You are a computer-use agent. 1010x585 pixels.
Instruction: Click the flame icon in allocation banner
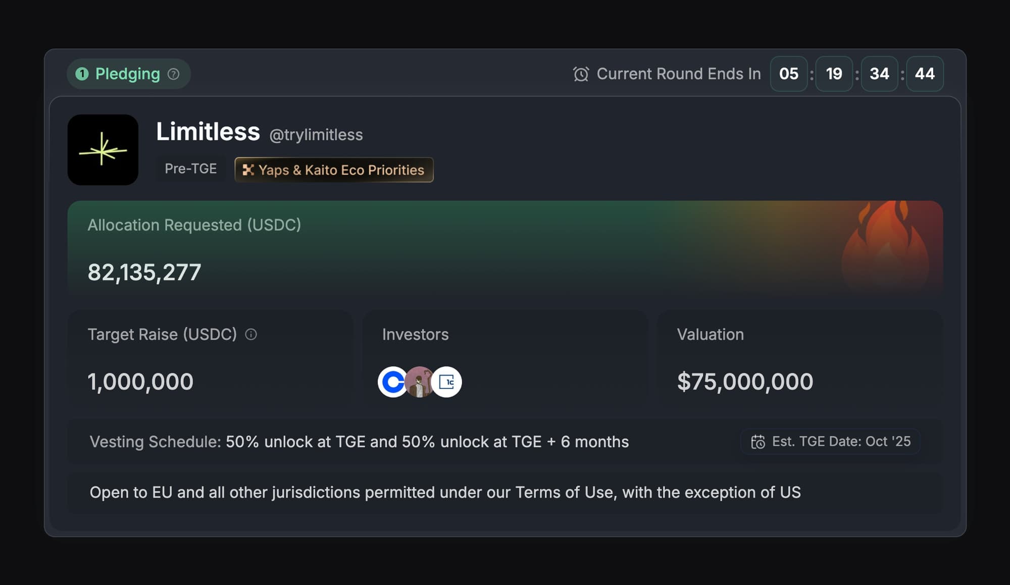click(x=886, y=245)
